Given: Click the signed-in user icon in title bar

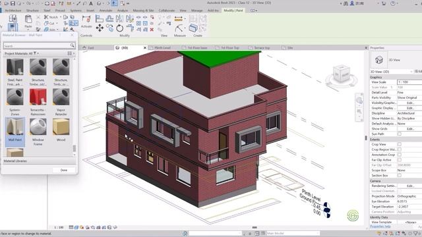Looking at the screenshot, I should pos(351,3).
